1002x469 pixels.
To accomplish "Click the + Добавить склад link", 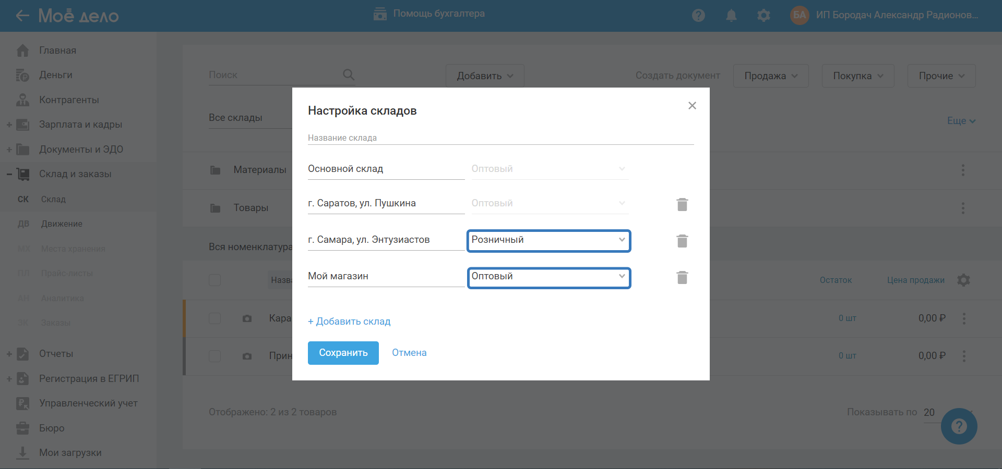I will 349,322.
